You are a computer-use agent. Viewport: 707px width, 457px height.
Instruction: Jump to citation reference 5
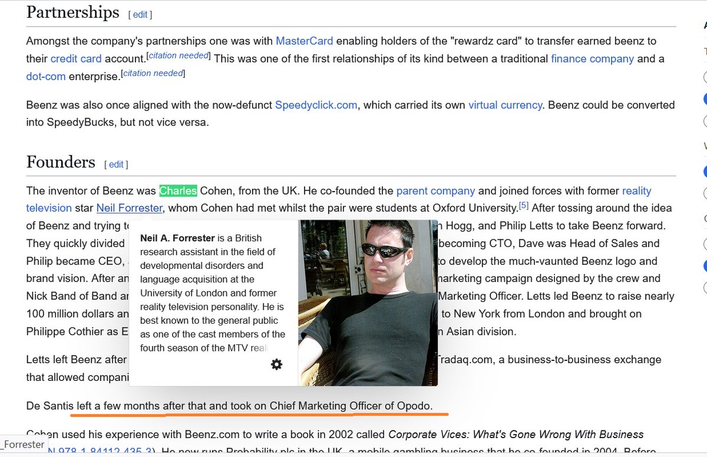coord(524,205)
